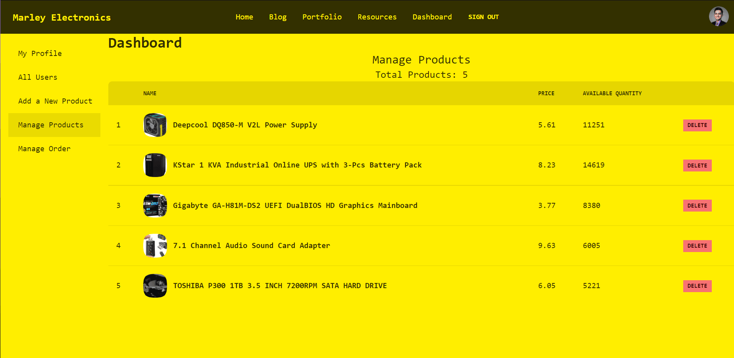Delete the TOSHIBA P300 hard drive
Viewport: 734px width, 358px height.
[697, 286]
